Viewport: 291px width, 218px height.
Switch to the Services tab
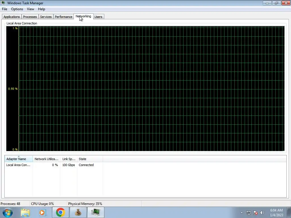[46, 17]
